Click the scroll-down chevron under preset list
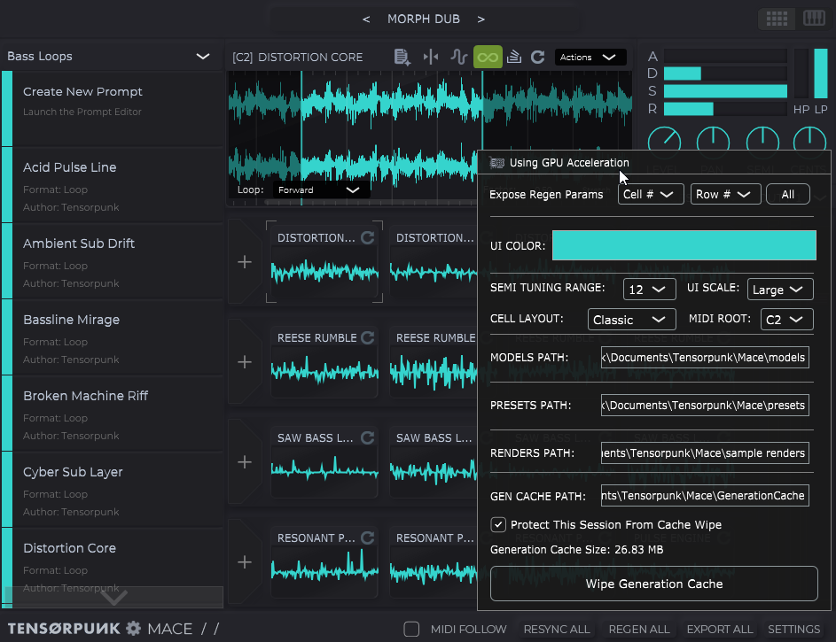Screen dimensions: 836x642 pos(114,597)
